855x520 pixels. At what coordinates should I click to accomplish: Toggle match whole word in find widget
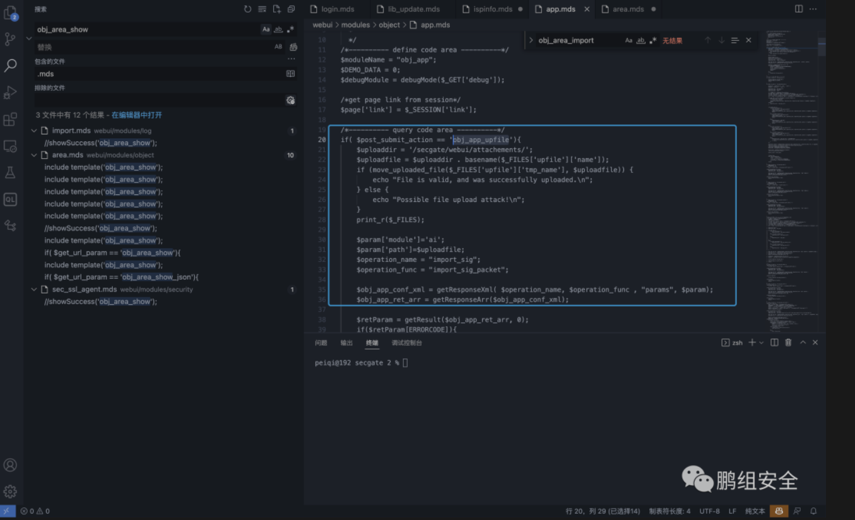pos(641,40)
